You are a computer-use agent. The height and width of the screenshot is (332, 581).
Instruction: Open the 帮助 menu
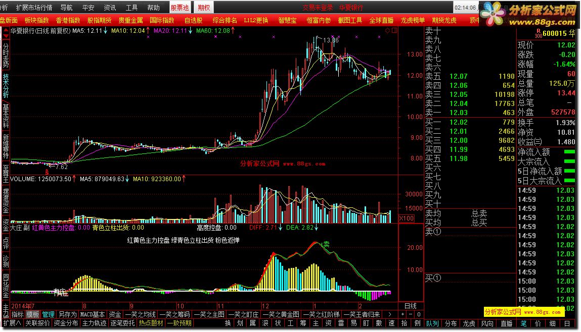pyautogui.click(x=153, y=8)
